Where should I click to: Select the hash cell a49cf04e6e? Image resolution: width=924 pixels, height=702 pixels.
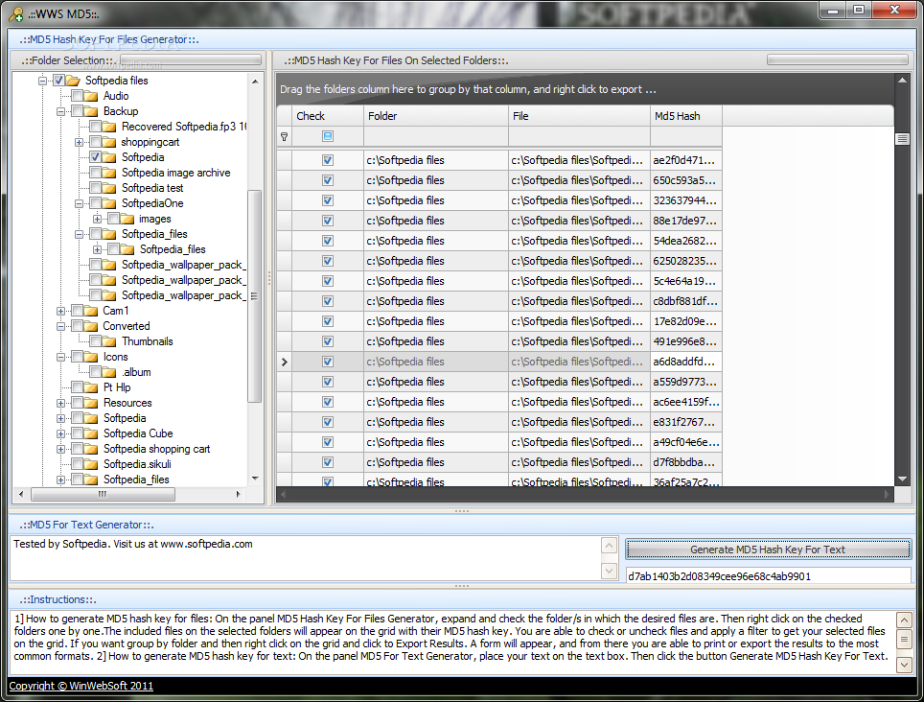(x=686, y=442)
